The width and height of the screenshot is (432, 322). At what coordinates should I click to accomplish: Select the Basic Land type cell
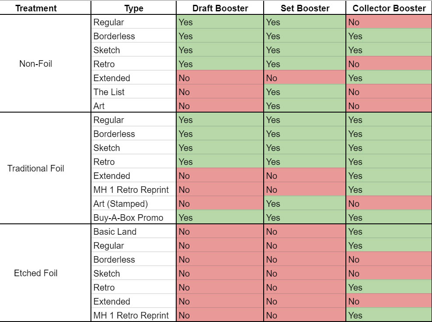134,232
